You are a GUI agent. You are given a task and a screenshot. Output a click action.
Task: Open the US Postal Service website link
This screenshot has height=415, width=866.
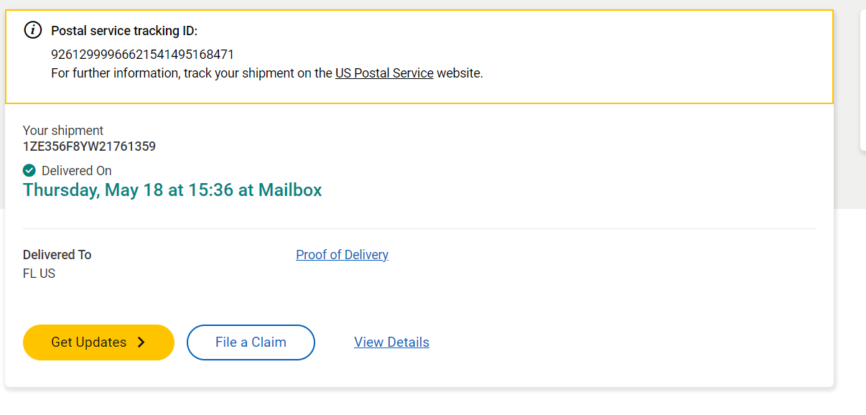(x=384, y=73)
